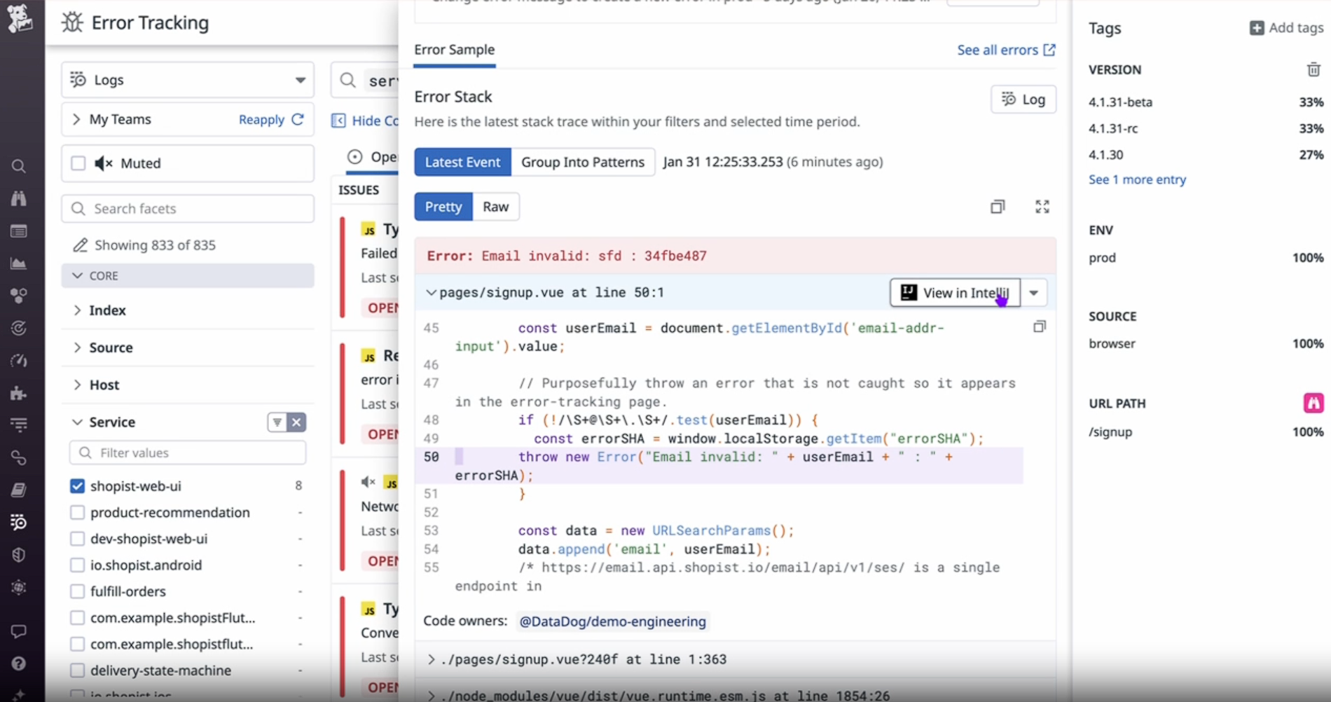Click Reapply link
This screenshot has height=702, width=1331.
coord(261,119)
